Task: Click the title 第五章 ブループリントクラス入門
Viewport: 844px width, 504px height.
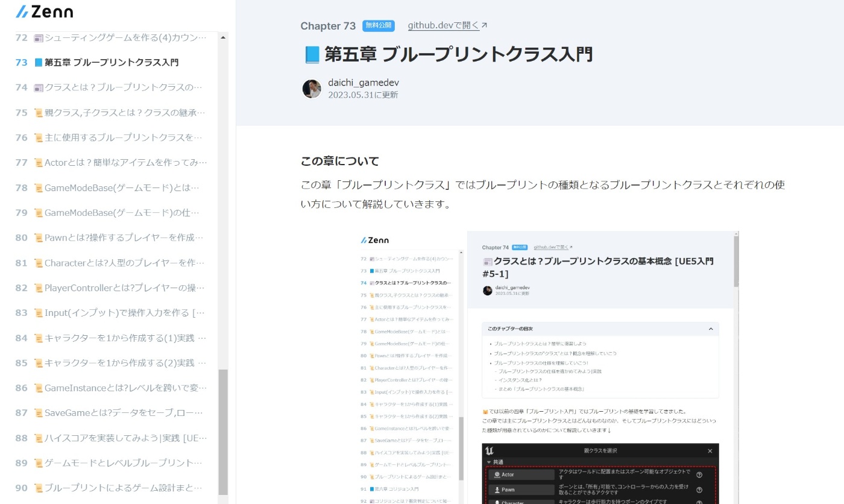Action: click(459, 54)
